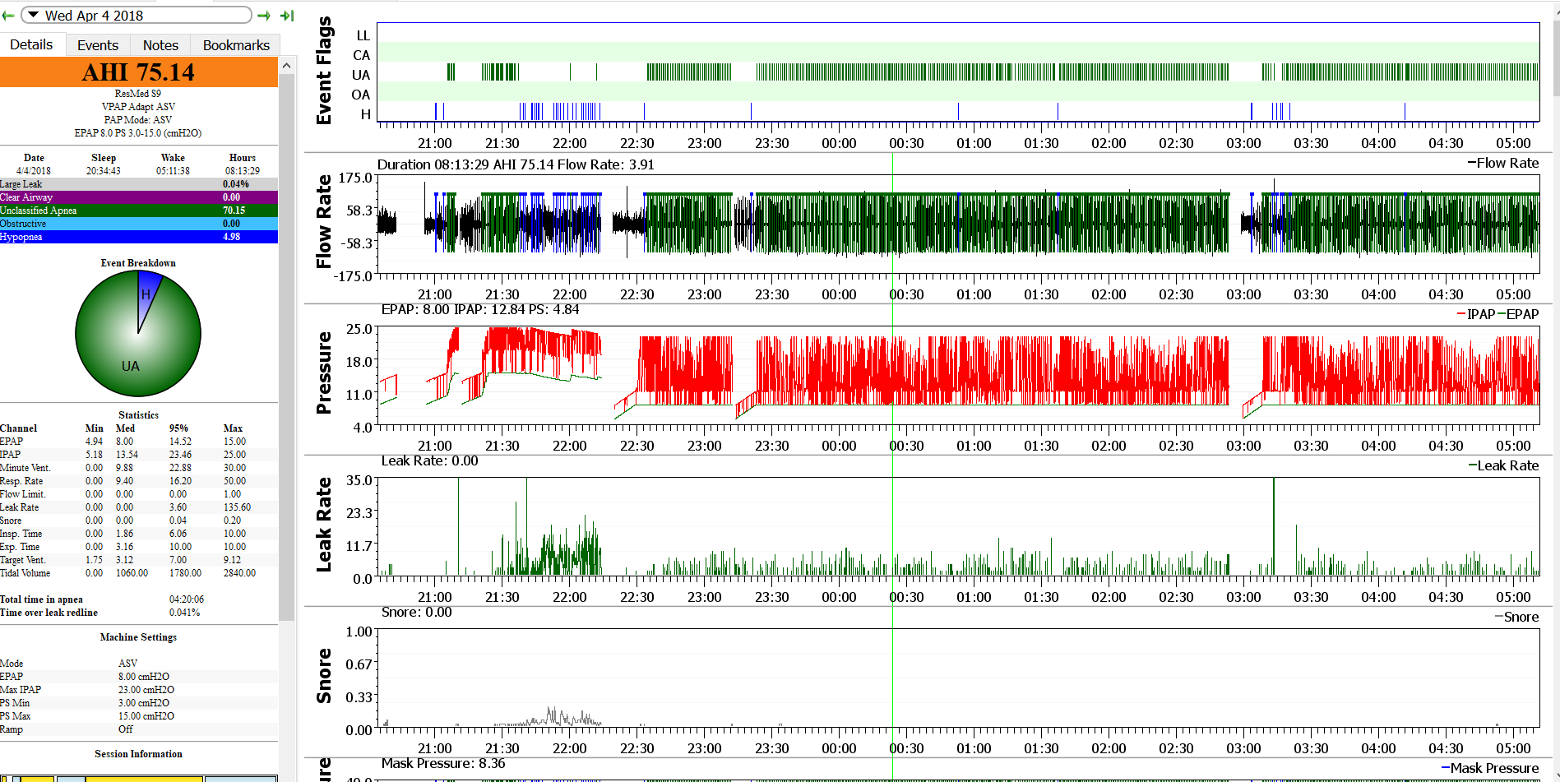Jump to the most recent day arrow icon
The height and width of the screenshot is (782, 1560).
click(x=287, y=16)
